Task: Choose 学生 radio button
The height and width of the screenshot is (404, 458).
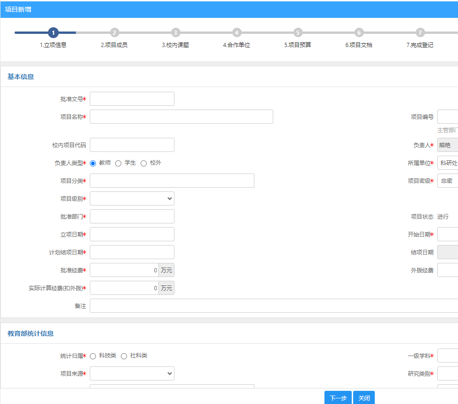Action: pyautogui.click(x=118, y=163)
